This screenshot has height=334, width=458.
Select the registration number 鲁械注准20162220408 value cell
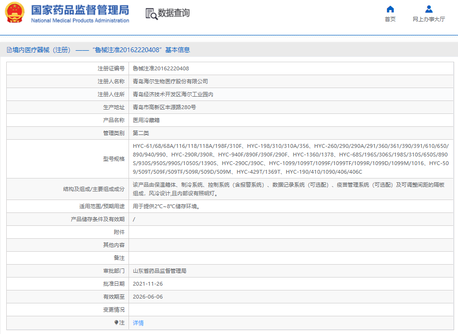click(161, 68)
